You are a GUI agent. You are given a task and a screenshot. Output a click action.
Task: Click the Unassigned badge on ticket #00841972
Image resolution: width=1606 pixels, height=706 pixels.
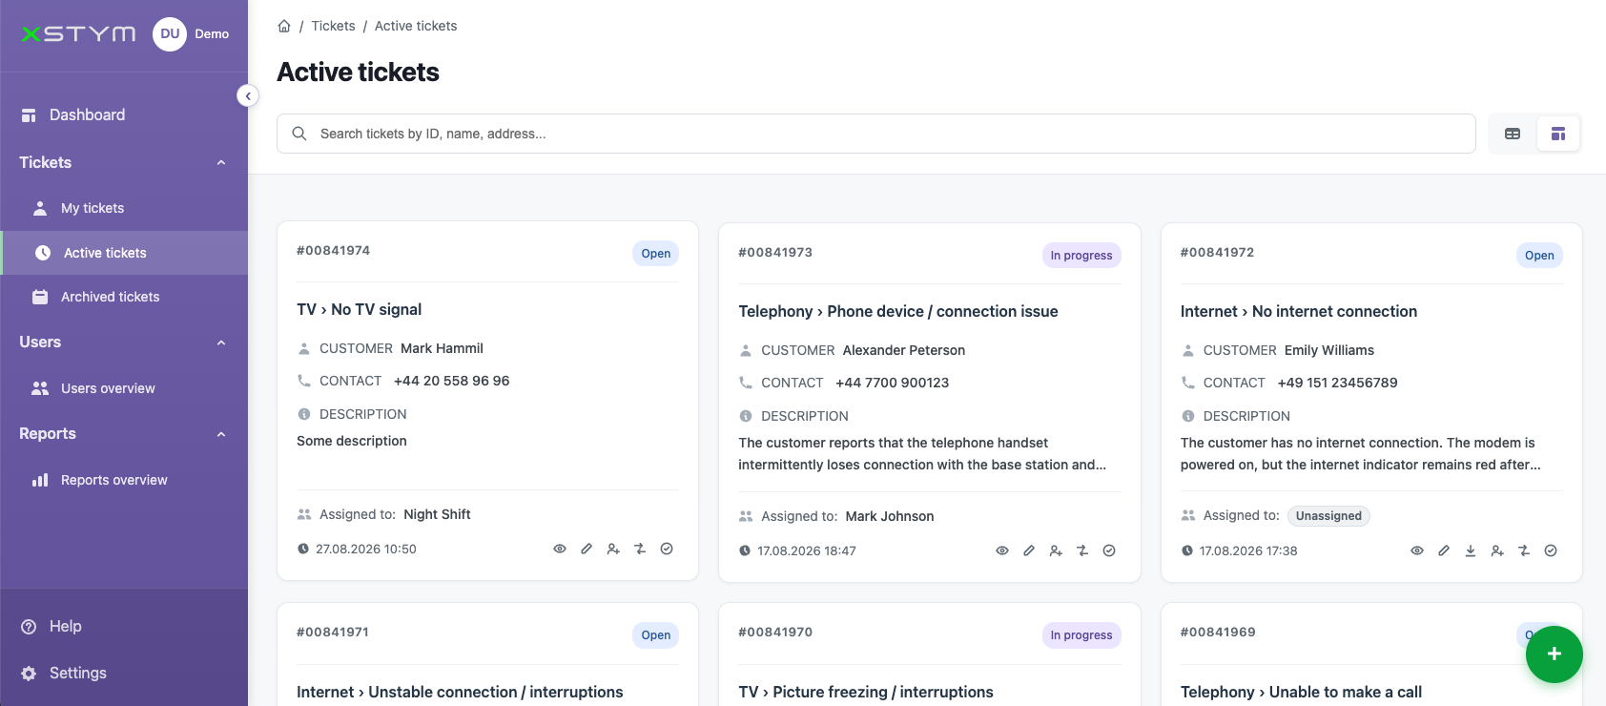[x=1328, y=516]
